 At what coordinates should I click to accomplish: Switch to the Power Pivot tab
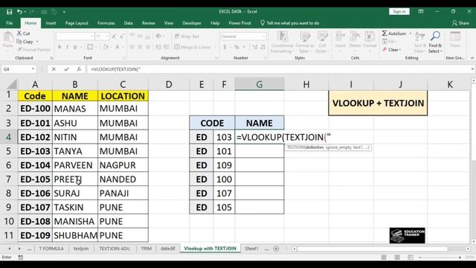pyautogui.click(x=239, y=23)
